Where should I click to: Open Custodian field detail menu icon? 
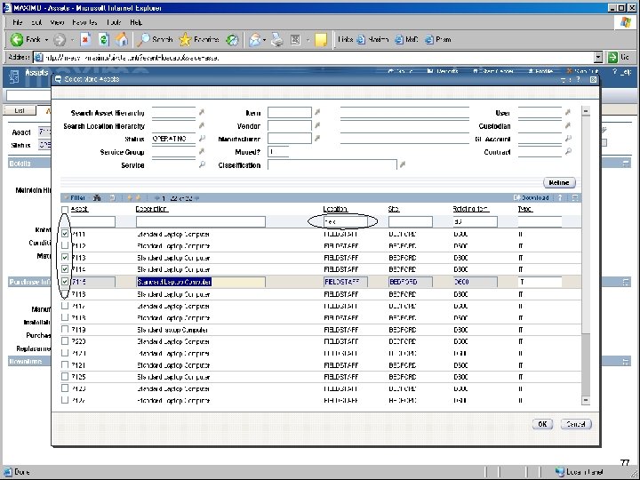click(x=568, y=125)
